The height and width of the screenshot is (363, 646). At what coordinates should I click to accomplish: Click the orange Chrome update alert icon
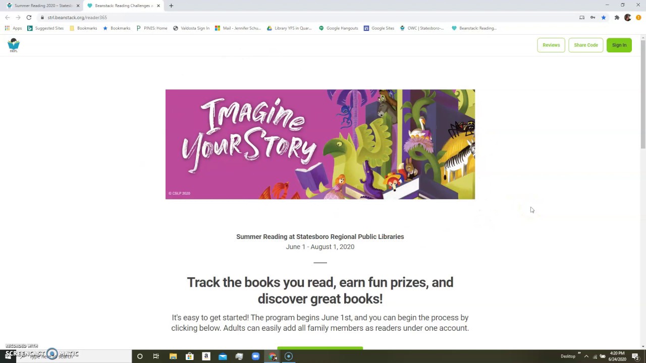638,17
